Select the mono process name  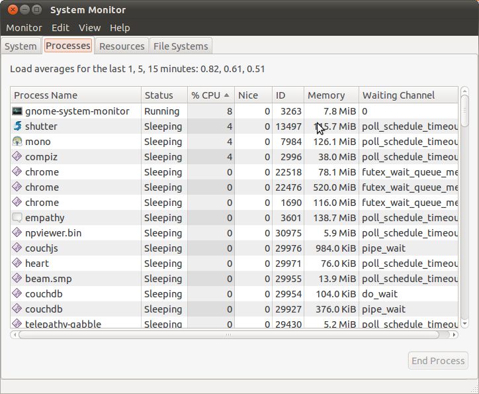[x=38, y=142]
